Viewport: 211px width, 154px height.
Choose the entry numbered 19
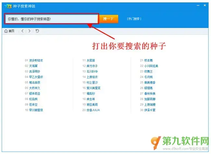coord(92,105)
